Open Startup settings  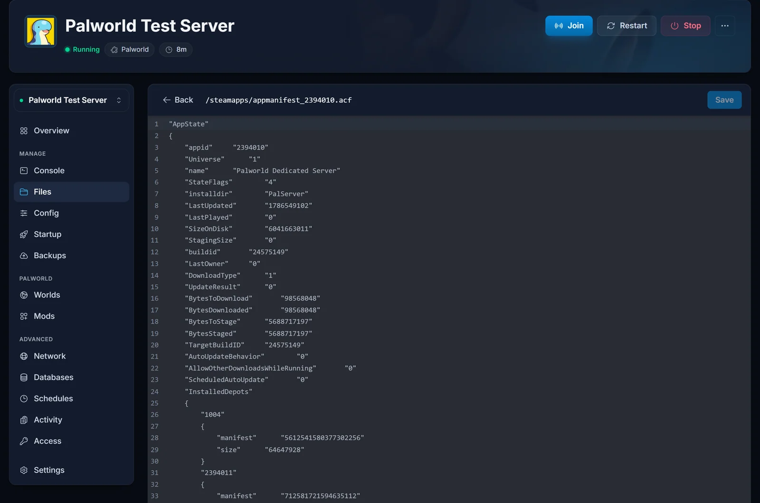(x=71, y=234)
